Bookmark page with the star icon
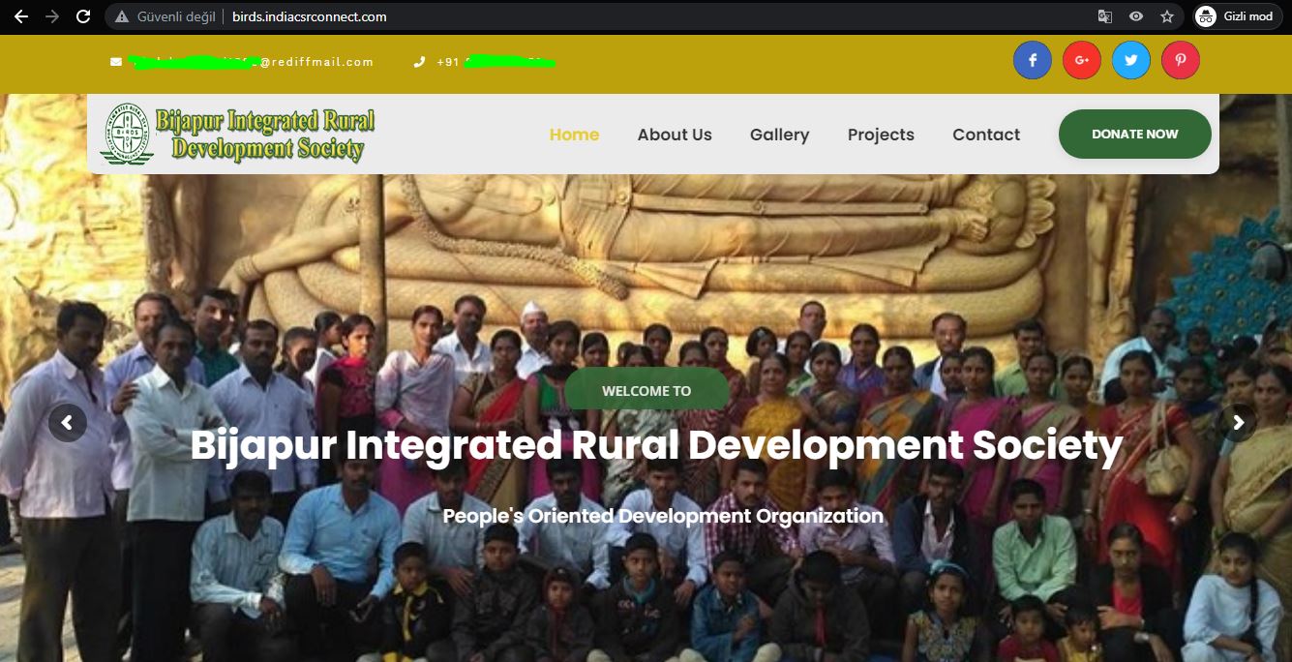The height and width of the screenshot is (662, 1292). point(1167,16)
